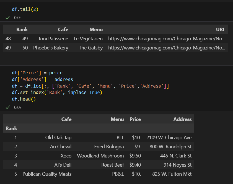Click the Au Cheval cell
The image size is (233, 184).
click(x=61, y=147)
